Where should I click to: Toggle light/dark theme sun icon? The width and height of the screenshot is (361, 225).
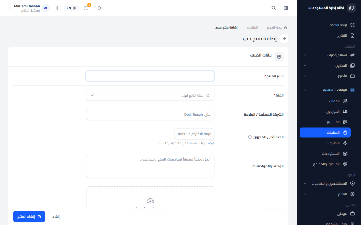57,8
